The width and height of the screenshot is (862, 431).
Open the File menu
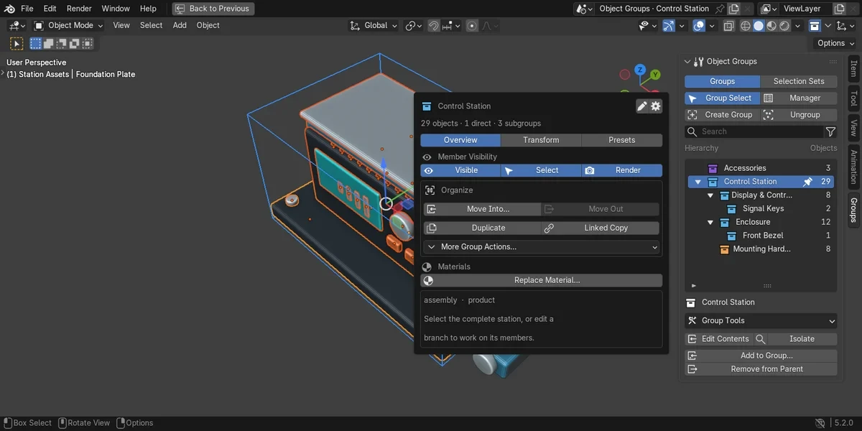[x=27, y=9]
